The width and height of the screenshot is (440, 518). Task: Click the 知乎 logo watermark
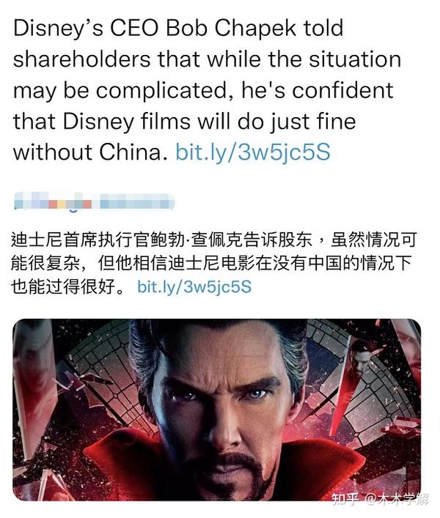345,499
